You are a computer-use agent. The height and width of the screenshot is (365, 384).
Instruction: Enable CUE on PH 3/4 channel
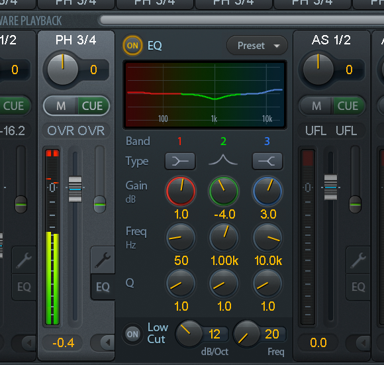pos(93,106)
